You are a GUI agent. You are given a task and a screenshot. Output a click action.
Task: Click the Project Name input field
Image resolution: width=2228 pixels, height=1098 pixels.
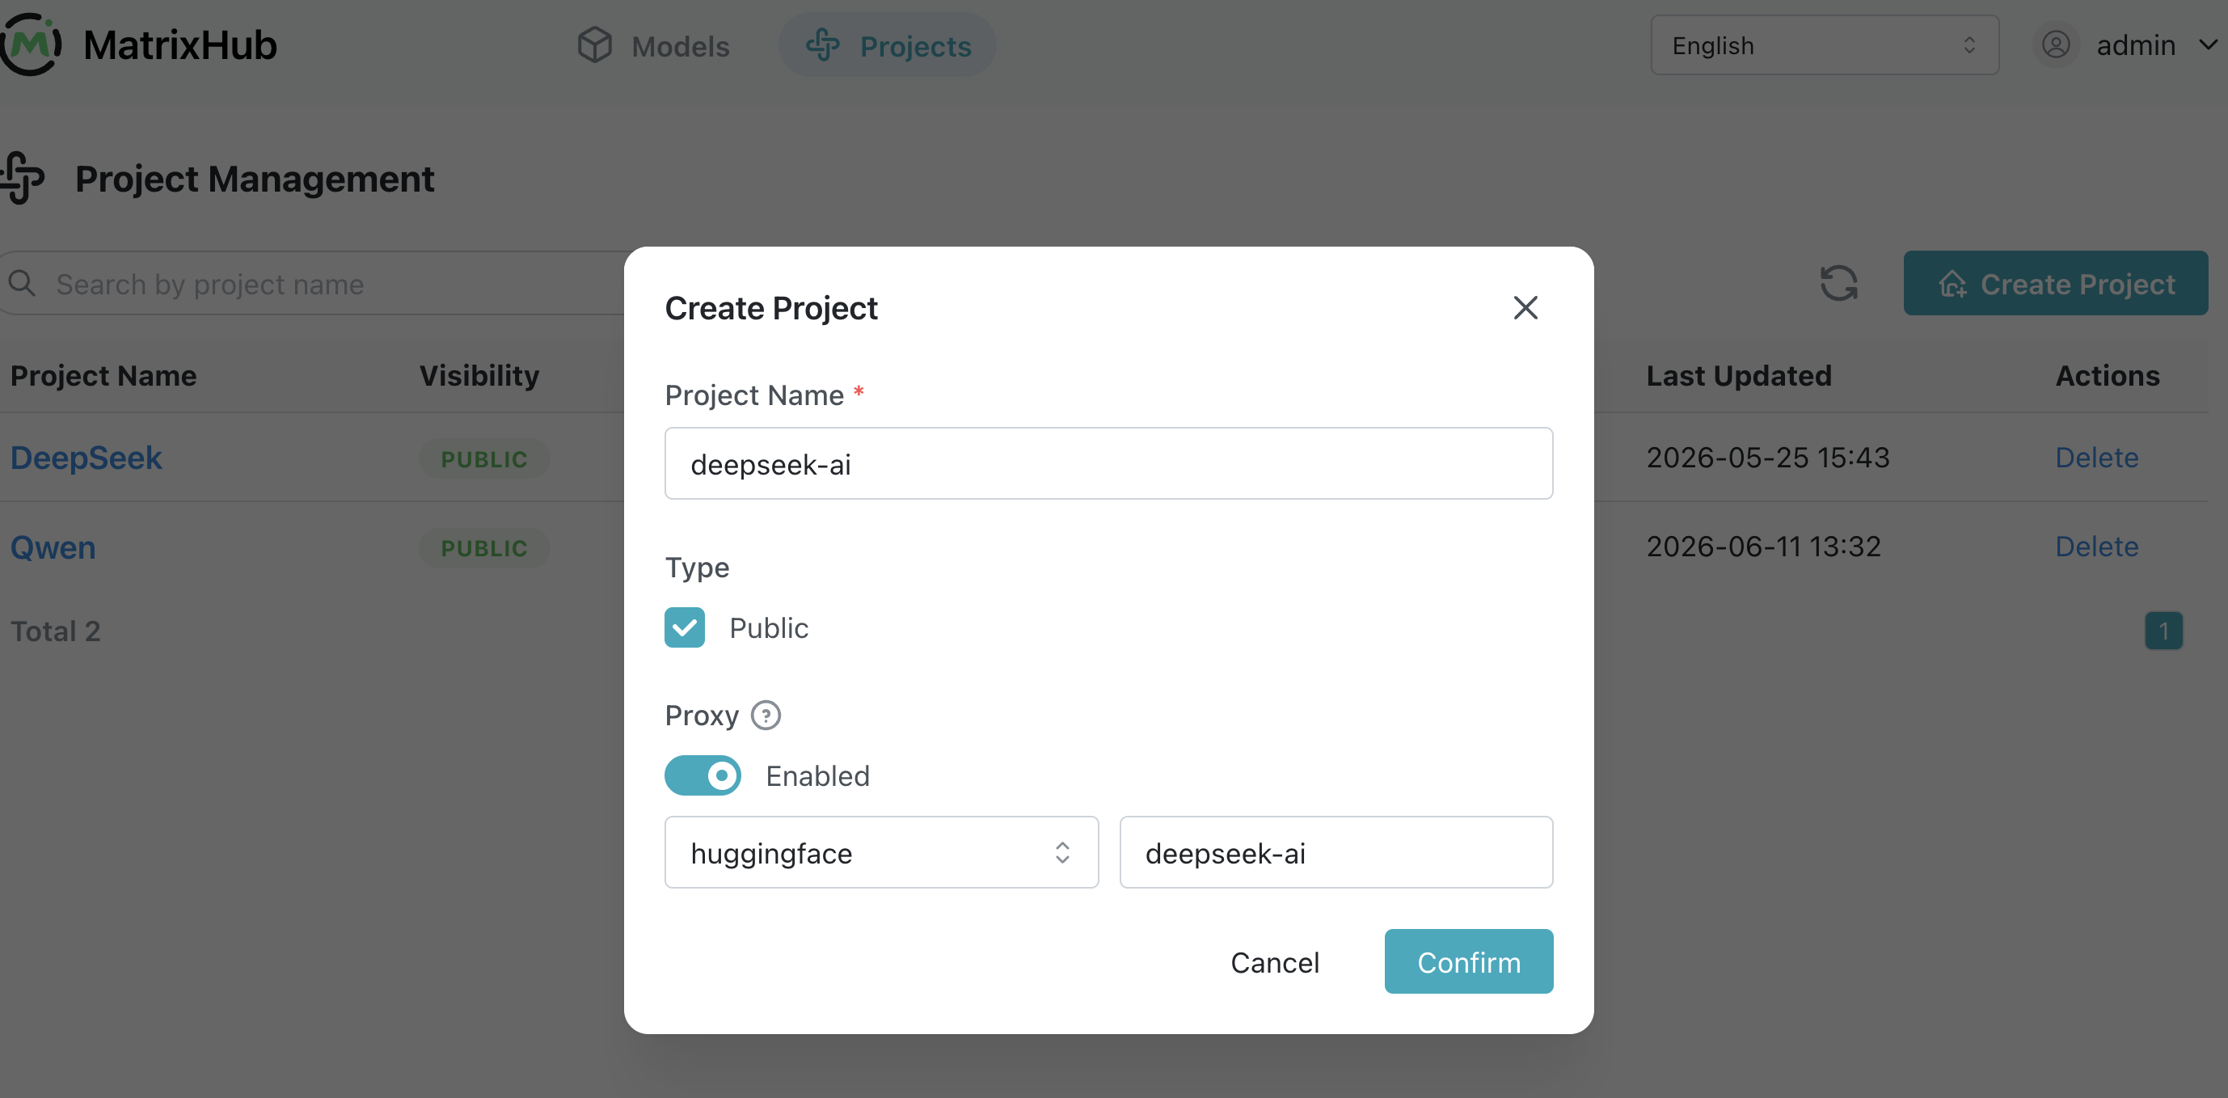pyautogui.click(x=1109, y=464)
